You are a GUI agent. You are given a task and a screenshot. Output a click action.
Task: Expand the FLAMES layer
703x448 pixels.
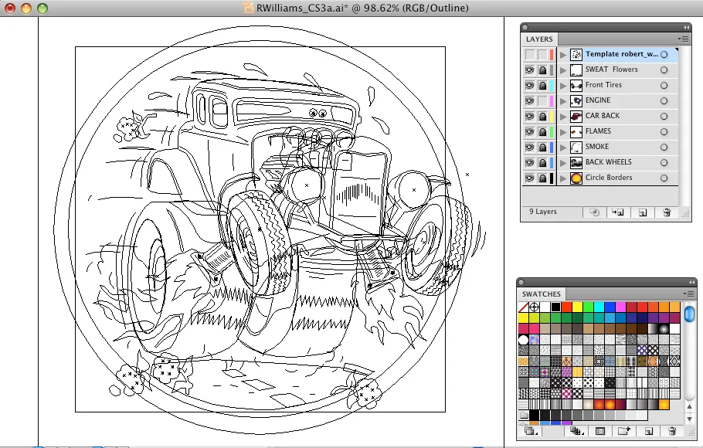(x=563, y=132)
